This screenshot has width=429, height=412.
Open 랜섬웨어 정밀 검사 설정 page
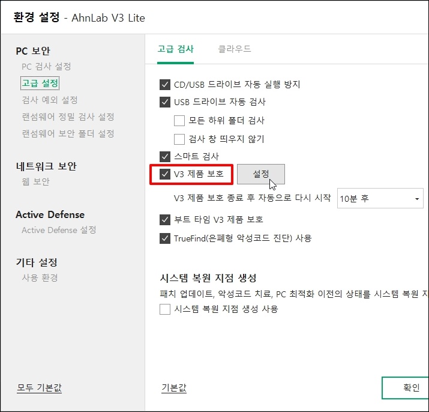(68, 117)
